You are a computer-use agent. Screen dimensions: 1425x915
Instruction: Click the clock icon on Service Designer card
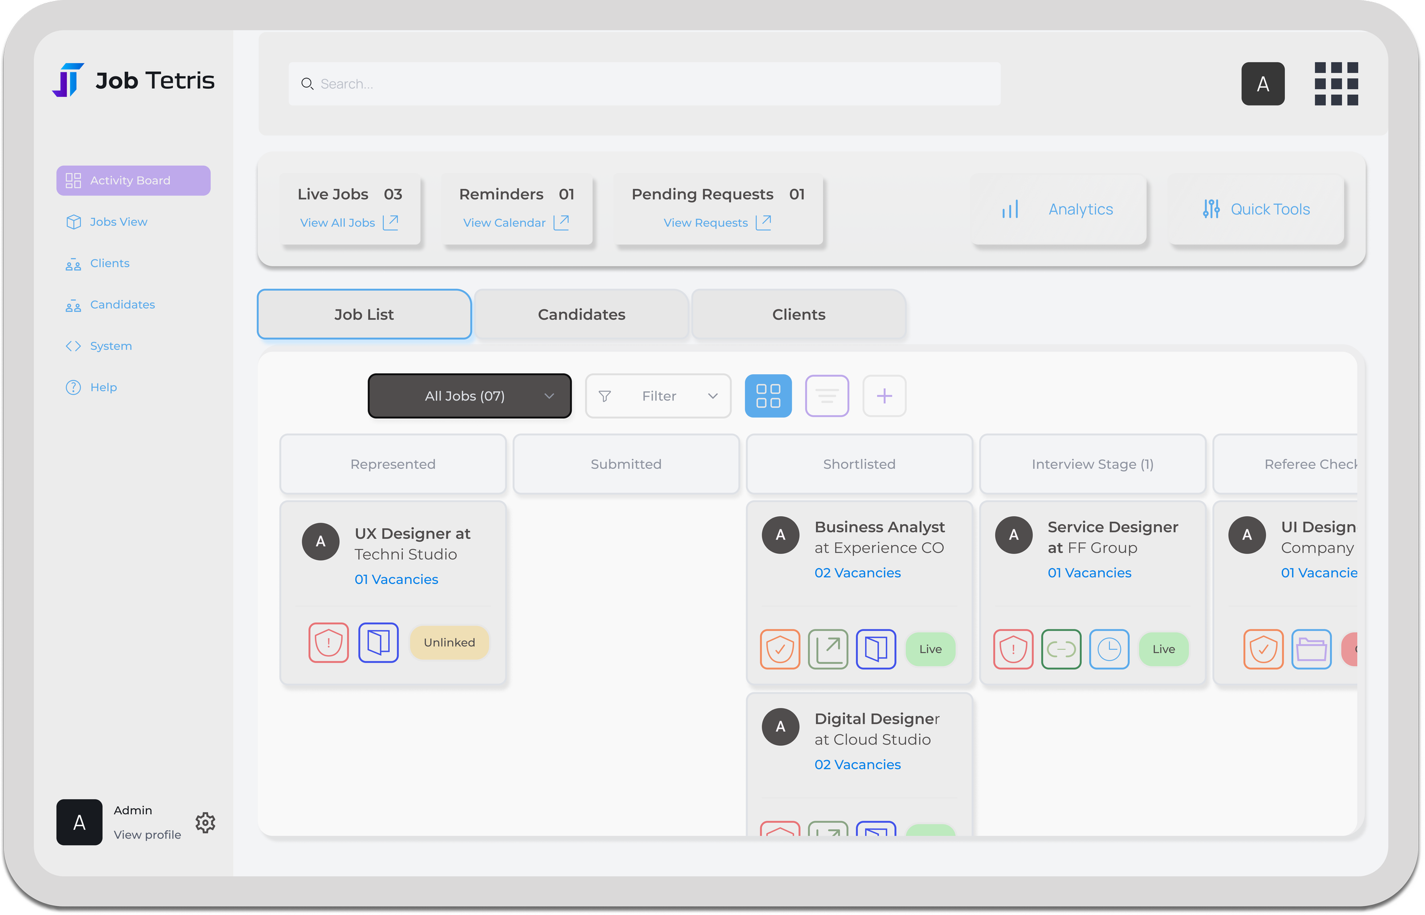[x=1109, y=649]
